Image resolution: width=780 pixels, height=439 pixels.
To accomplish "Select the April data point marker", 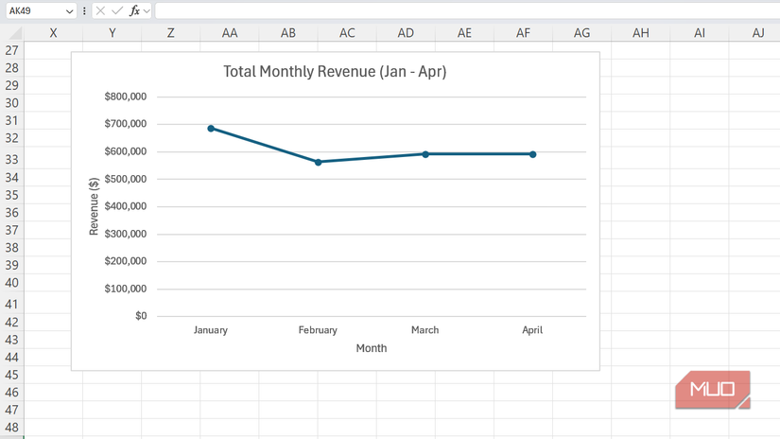I will (532, 154).
